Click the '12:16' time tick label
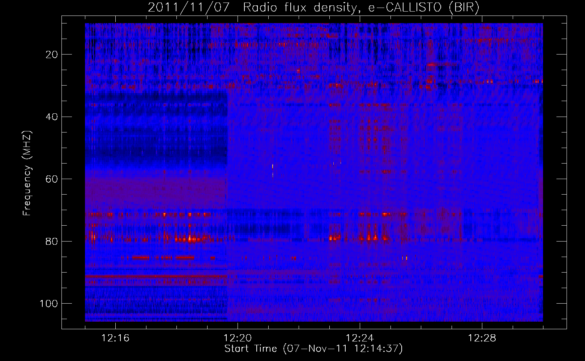 click(115, 338)
